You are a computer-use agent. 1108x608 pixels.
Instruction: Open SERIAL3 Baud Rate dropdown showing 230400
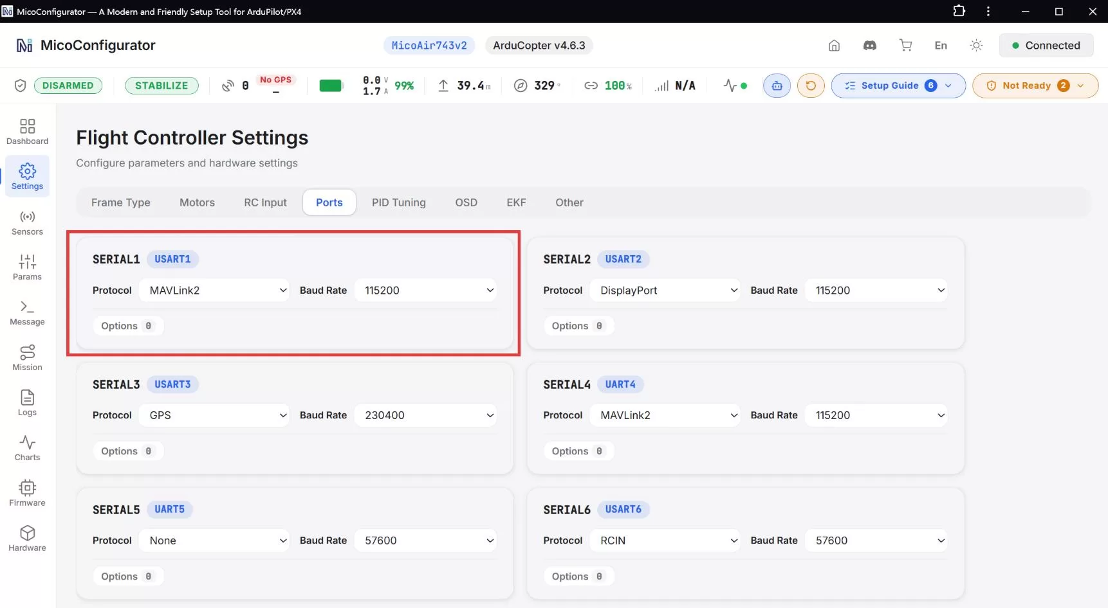point(426,415)
